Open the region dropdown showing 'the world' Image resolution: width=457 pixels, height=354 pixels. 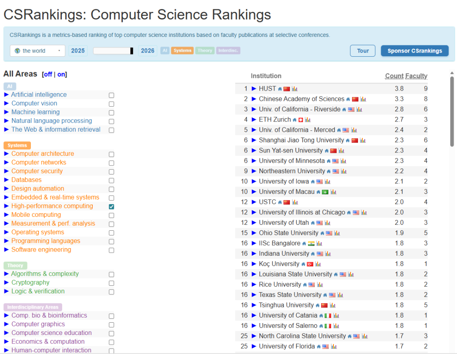coord(38,51)
